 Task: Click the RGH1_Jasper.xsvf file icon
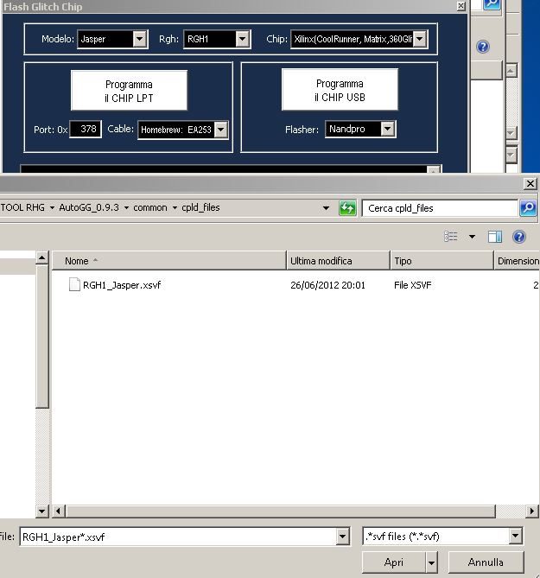[74, 284]
